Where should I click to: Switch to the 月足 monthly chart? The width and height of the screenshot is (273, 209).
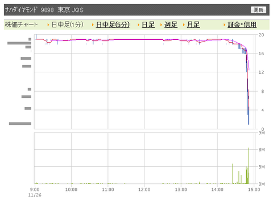(193, 24)
